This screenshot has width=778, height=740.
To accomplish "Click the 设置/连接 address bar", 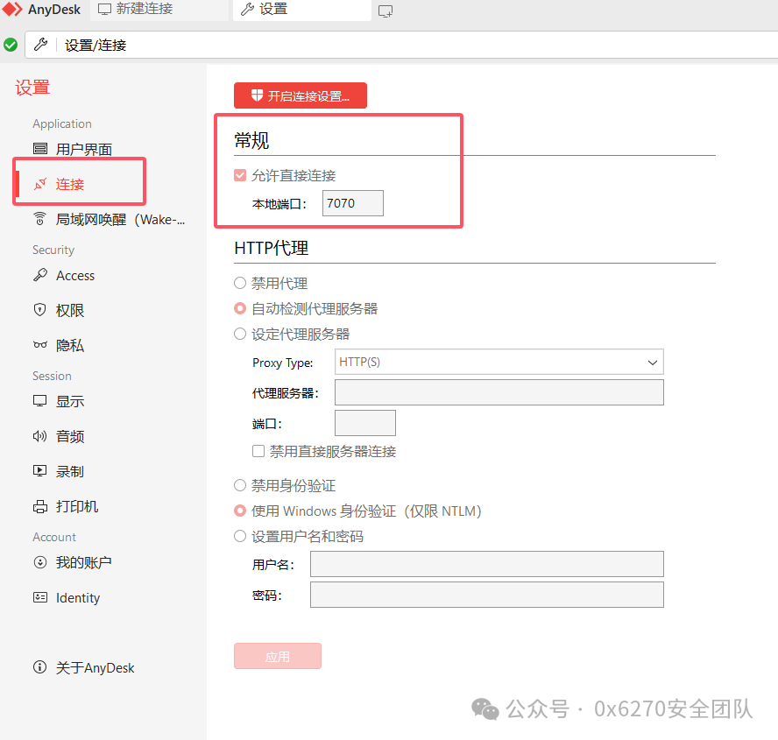I will tap(401, 46).
